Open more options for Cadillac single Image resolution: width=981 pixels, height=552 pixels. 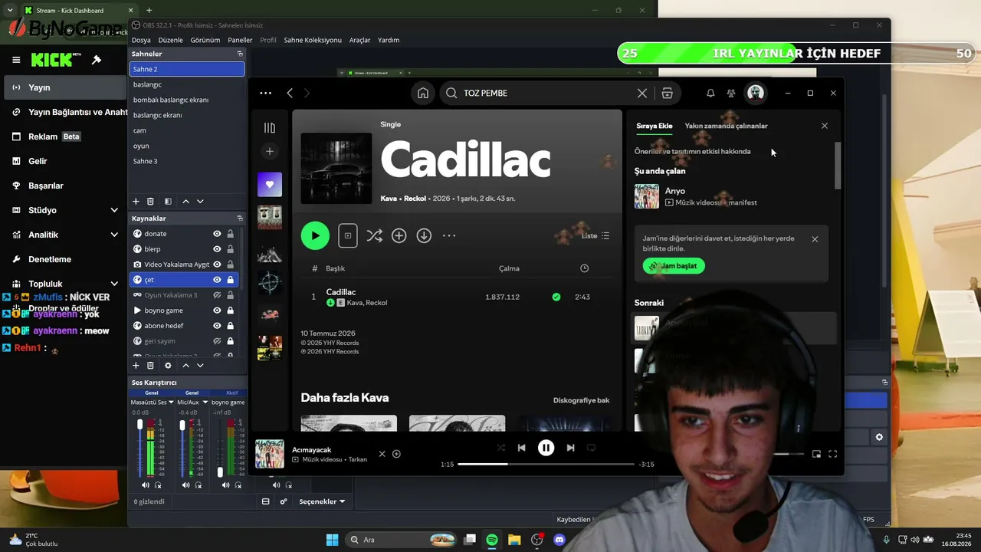coord(449,235)
